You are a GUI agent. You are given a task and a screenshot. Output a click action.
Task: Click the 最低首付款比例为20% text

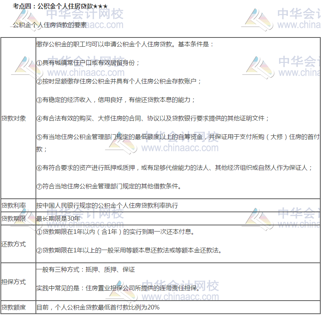[x=98, y=308]
